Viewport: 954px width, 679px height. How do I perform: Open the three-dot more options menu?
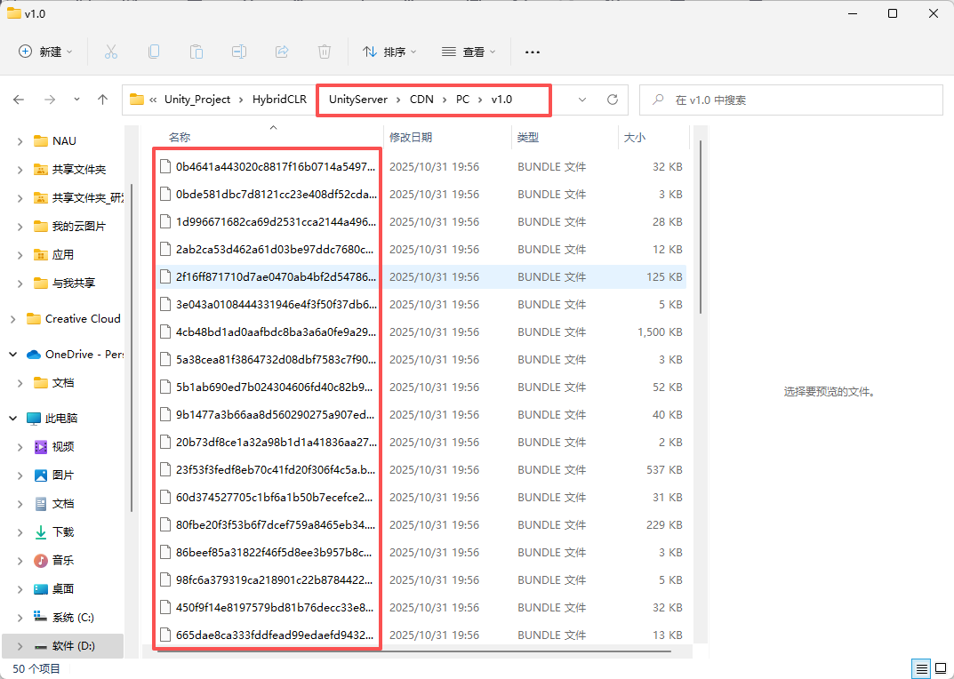pos(533,52)
